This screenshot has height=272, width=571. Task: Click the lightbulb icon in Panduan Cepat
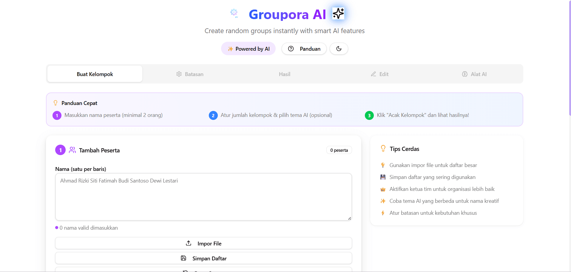[55, 103]
